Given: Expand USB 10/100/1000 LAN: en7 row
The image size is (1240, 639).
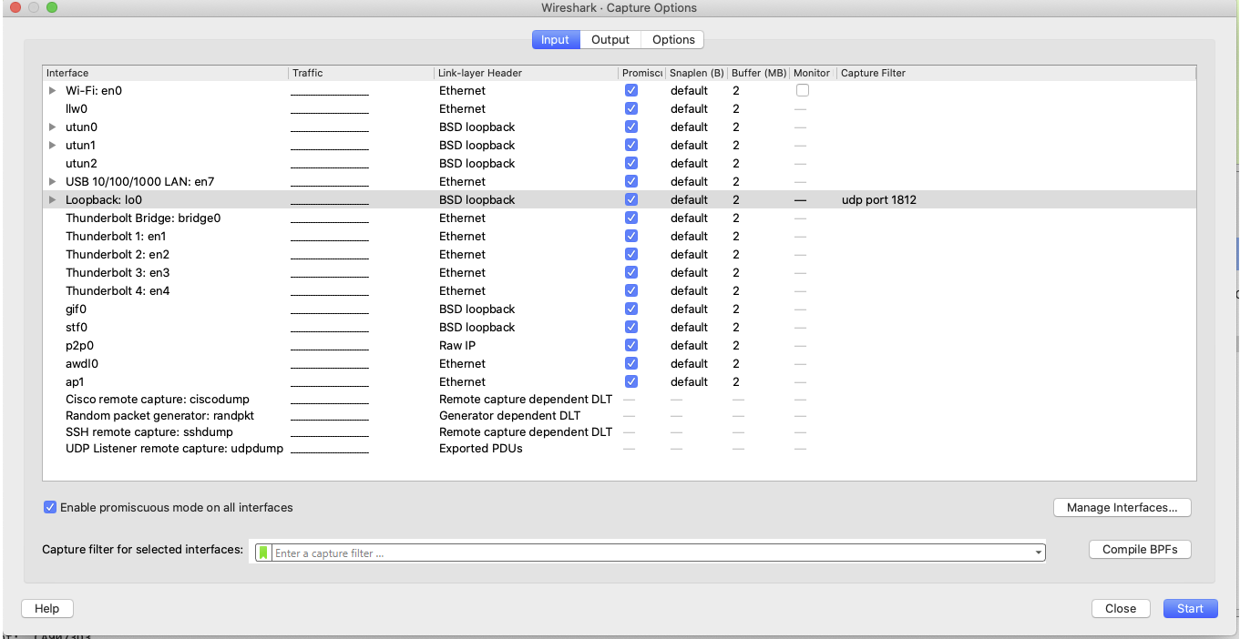Looking at the screenshot, I should pyautogui.click(x=52, y=181).
